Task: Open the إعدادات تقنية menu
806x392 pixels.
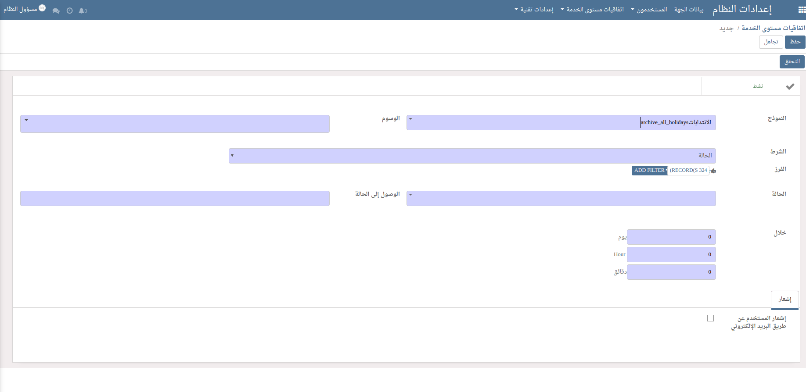Action: tap(534, 10)
